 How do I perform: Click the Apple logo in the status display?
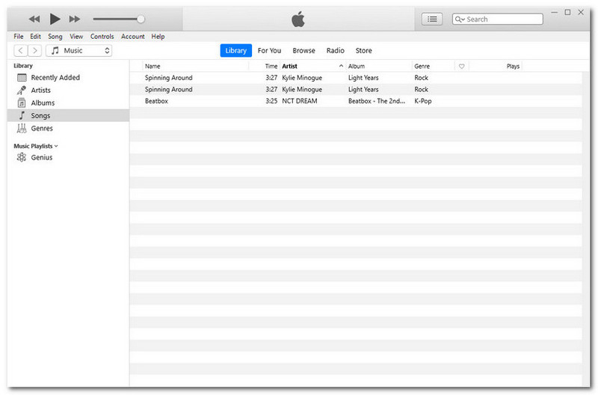[298, 19]
